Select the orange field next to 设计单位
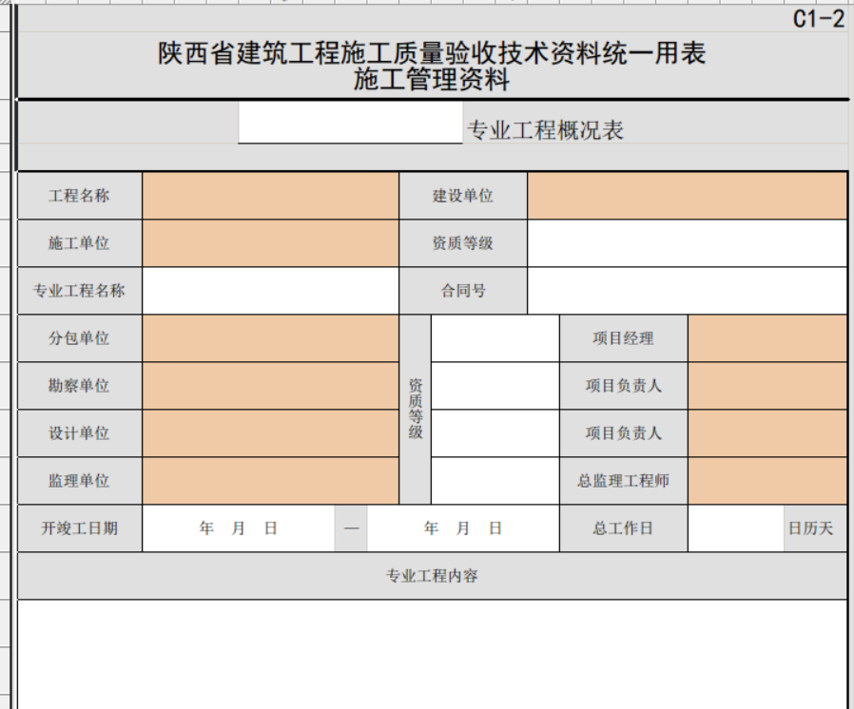 click(270, 433)
